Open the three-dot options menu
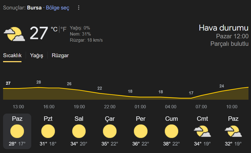The height and width of the screenshot is (153, 251). tap(79, 7)
